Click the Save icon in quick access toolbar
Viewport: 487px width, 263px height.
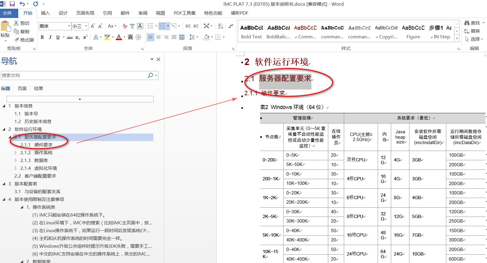(x=12, y=4)
